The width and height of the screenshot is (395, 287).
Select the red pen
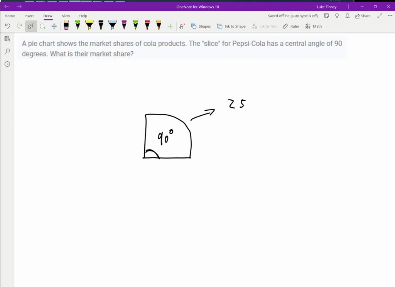147,25
